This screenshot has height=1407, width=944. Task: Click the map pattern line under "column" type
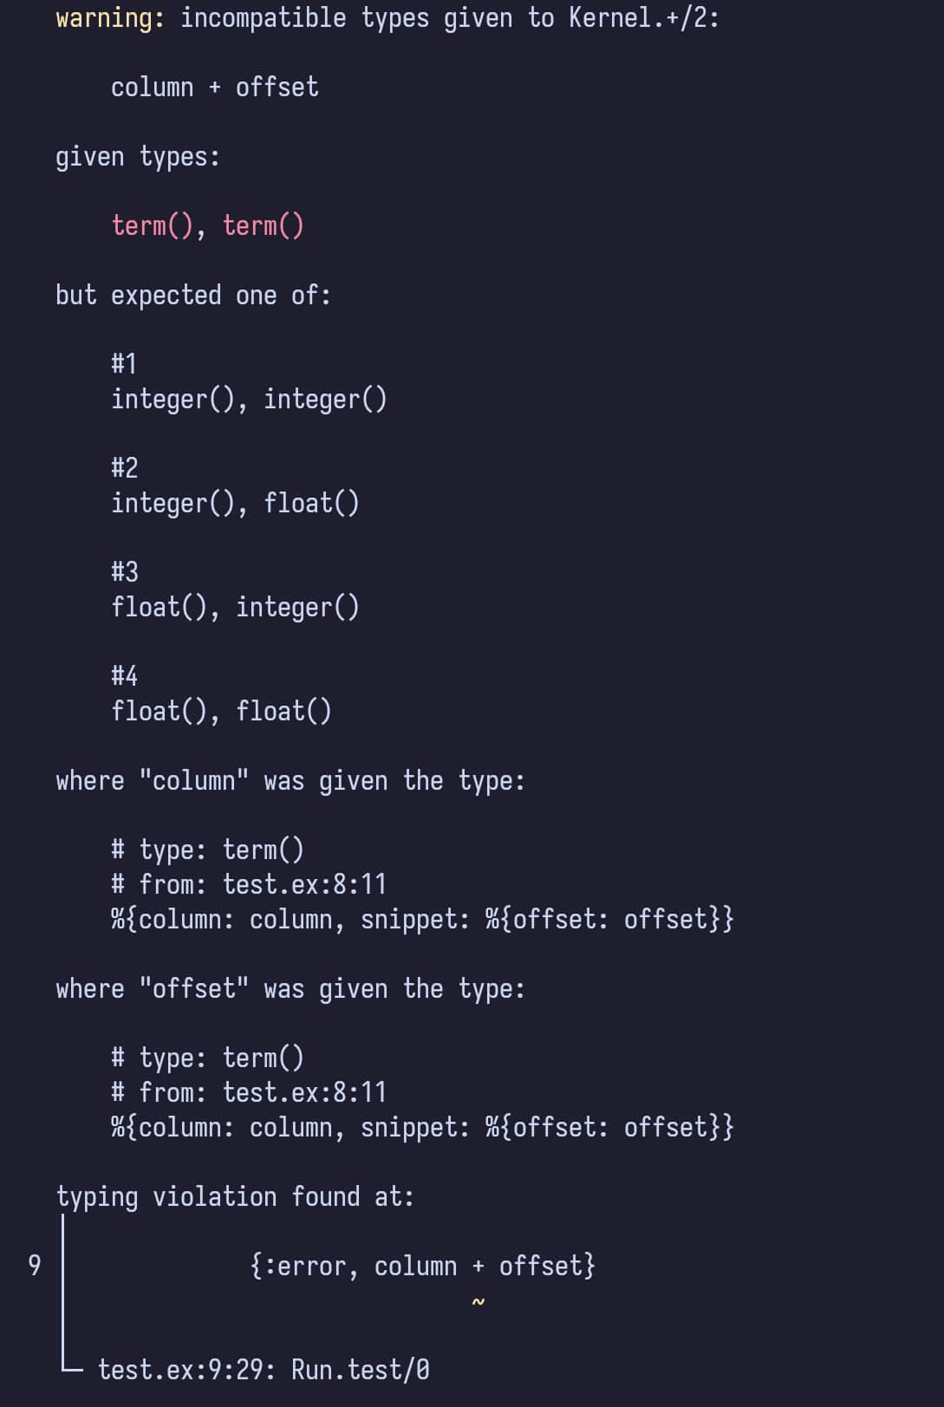click(422, 920)
